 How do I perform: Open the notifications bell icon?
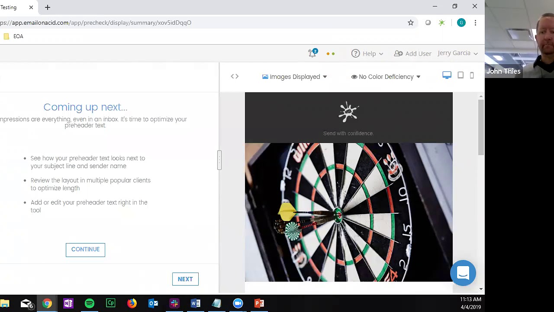(312, 53)
